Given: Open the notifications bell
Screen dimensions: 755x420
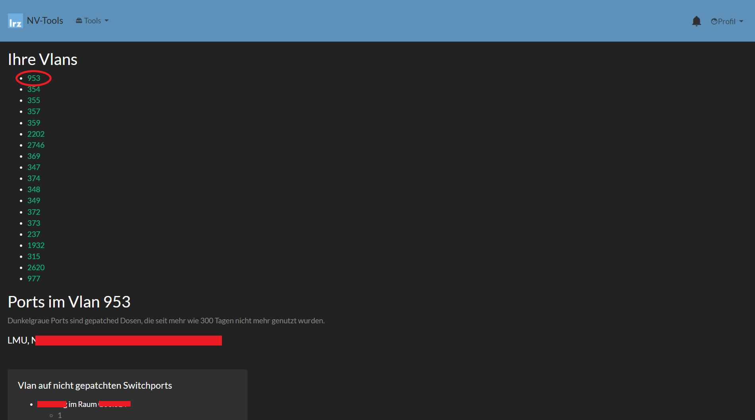Looking at the screenshot, I should coord(696,21).
